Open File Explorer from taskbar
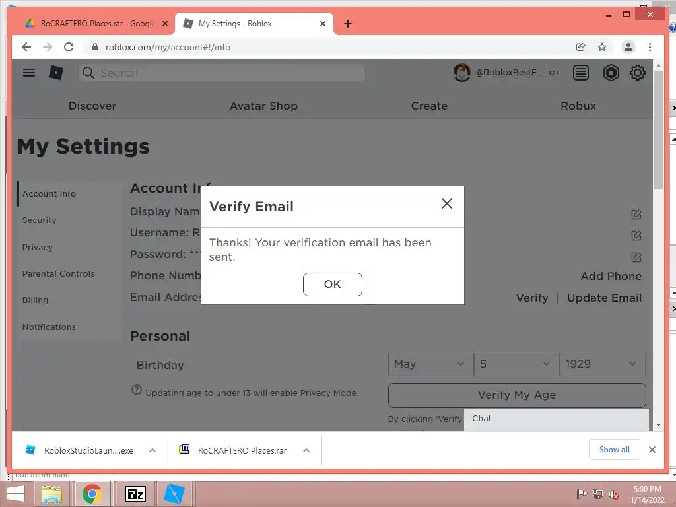This screenshot has width=676, height=507. (51, 494)
